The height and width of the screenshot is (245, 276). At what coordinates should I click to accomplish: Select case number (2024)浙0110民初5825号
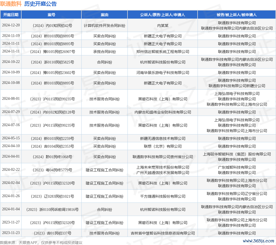point(53,62)
